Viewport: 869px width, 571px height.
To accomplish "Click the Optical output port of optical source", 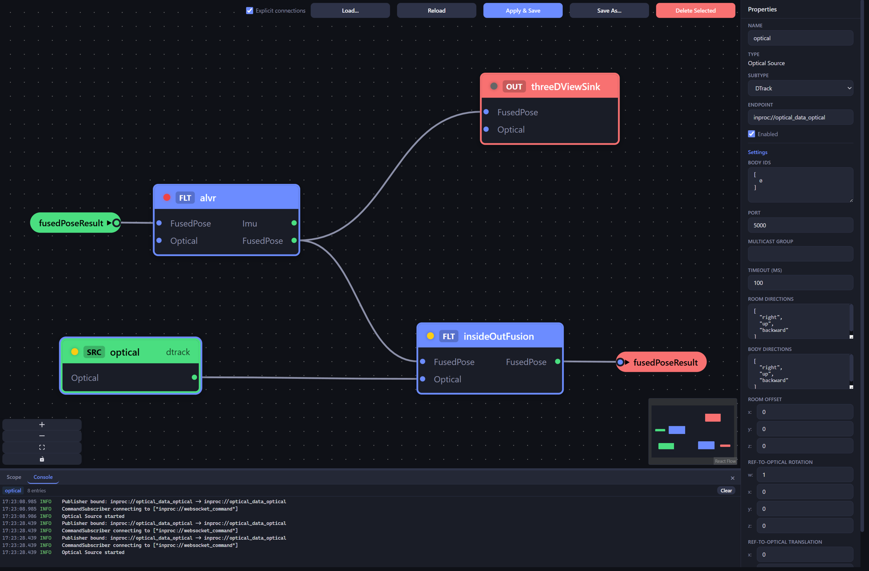I will (194, 377).
